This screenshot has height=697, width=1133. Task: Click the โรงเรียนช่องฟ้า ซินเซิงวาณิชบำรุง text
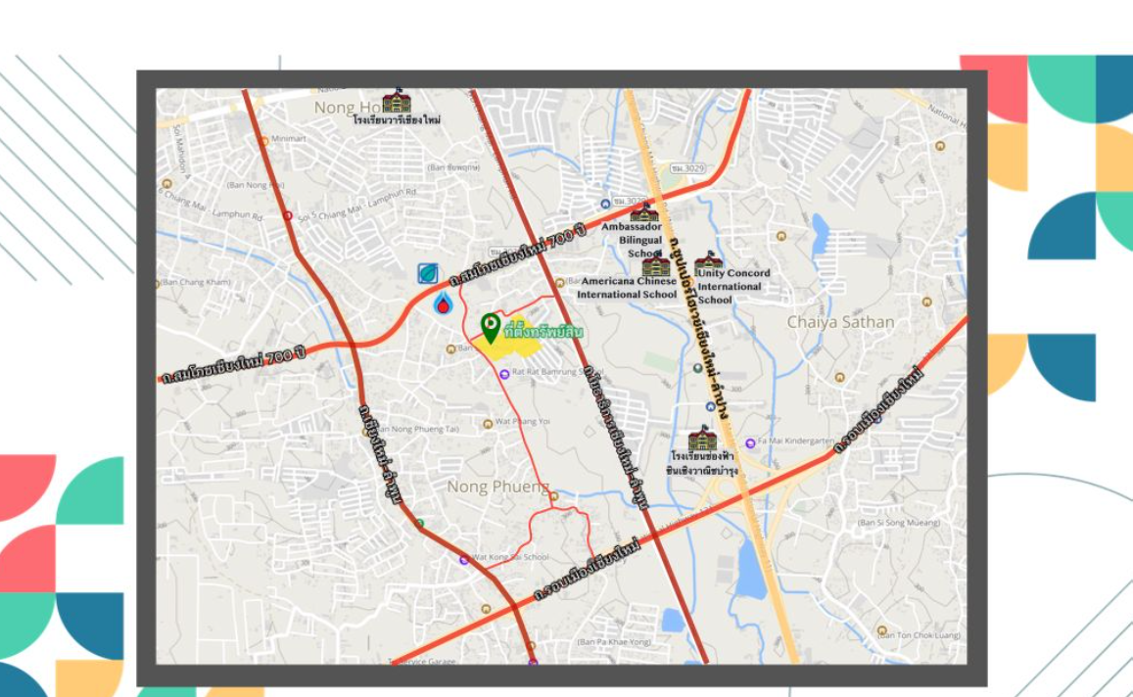[x=702, y=464]
